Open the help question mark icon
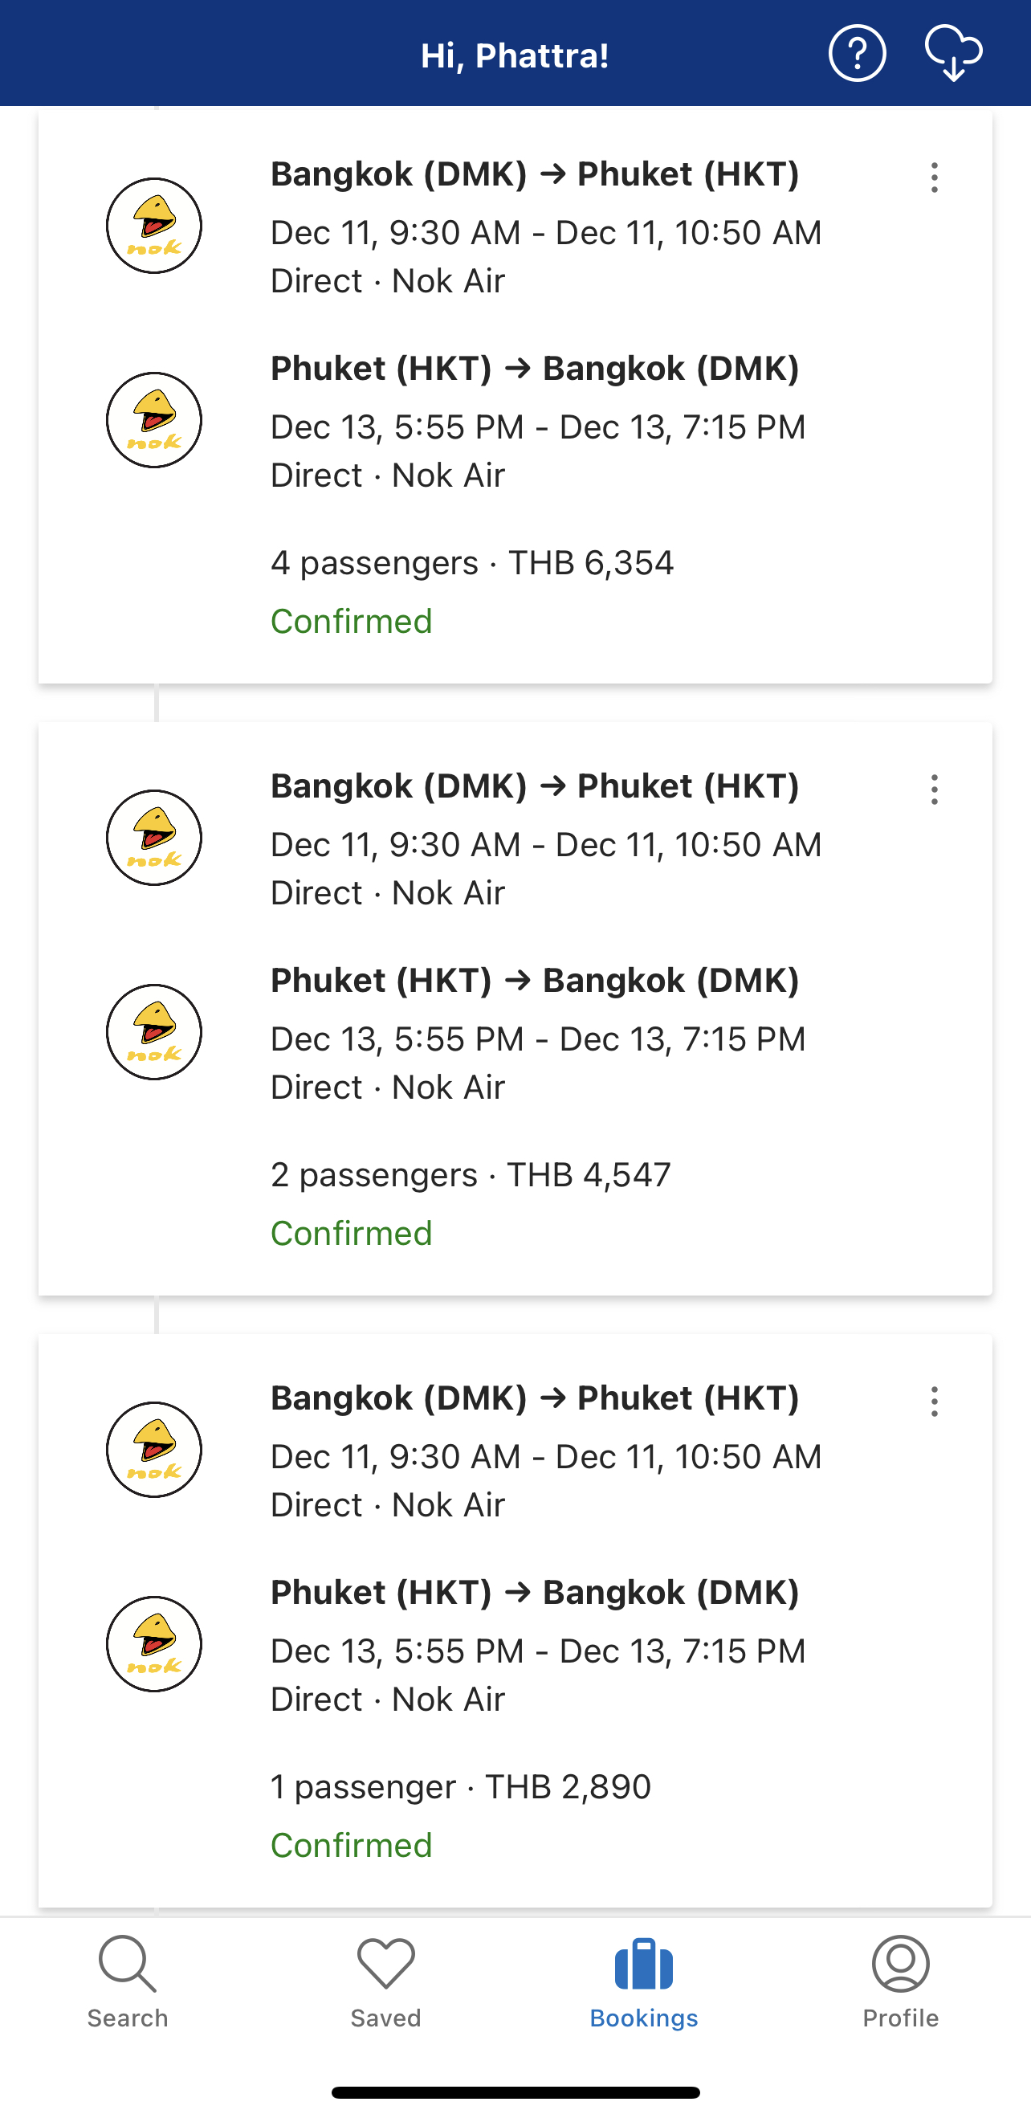The height and width of the screenshot is (2118, 1031). pos(857,55)
